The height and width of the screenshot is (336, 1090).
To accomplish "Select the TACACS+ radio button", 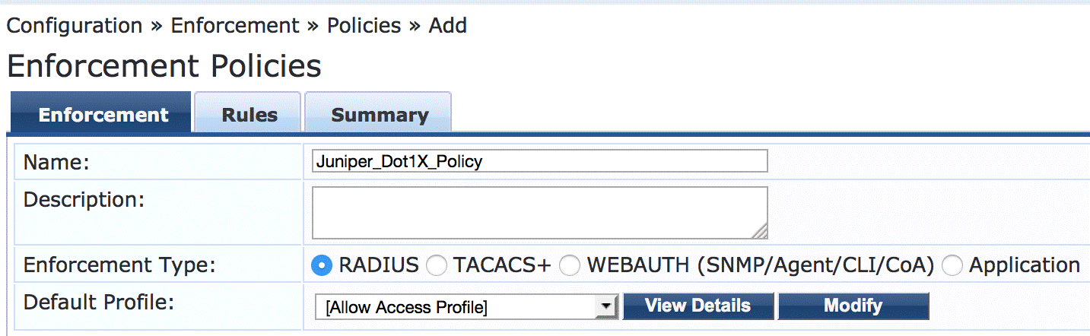I will [437, 265].
